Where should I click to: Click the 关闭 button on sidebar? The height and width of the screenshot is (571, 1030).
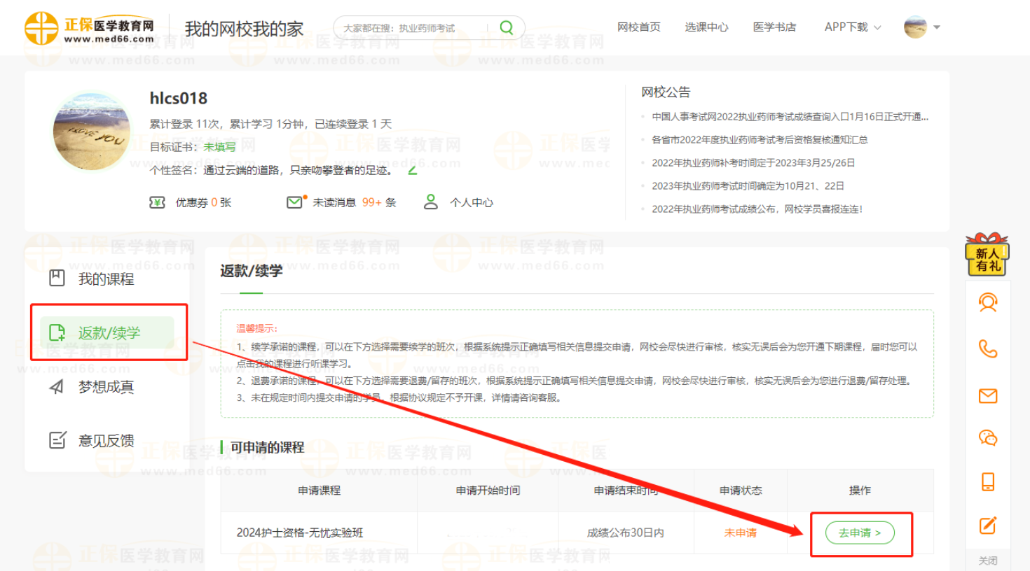(x=988, y=561)
